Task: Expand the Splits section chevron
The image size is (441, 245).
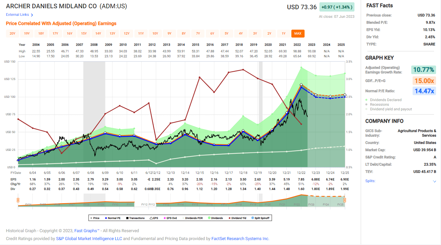Action: pyautogui.click(x=434, y=181)
